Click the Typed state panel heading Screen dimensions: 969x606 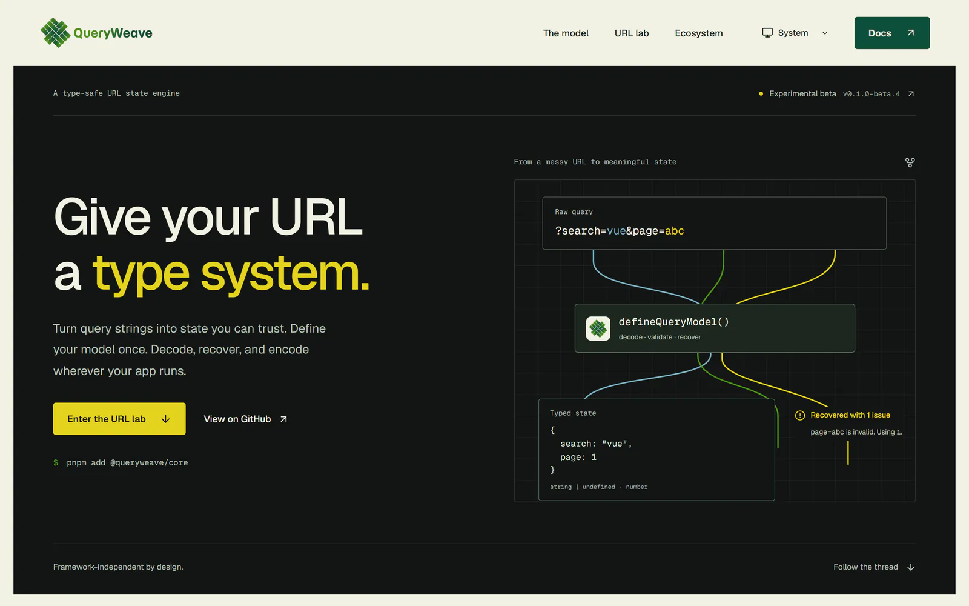coord(573,413)
